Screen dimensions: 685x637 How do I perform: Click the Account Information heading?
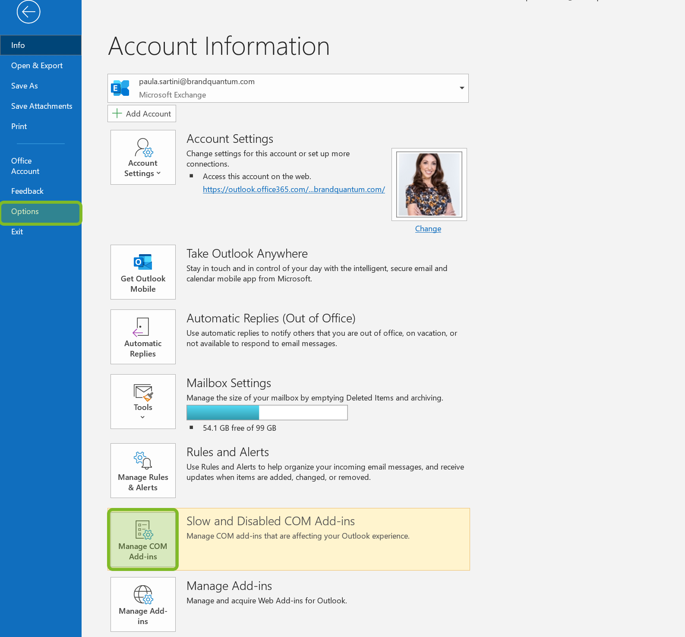click(x=219, y=46)
